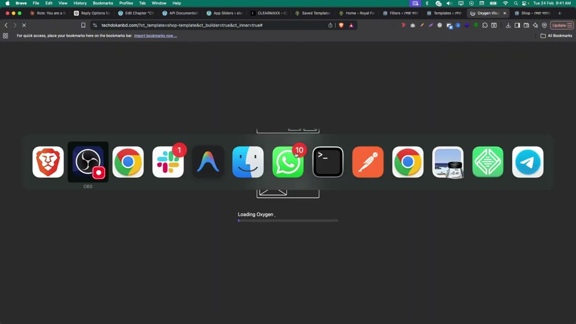Image resolution: width=576 pixels, height=324 pixels.
Task: Open WhatsApp showing ten unread messages
Action: (x=288, y=162)
